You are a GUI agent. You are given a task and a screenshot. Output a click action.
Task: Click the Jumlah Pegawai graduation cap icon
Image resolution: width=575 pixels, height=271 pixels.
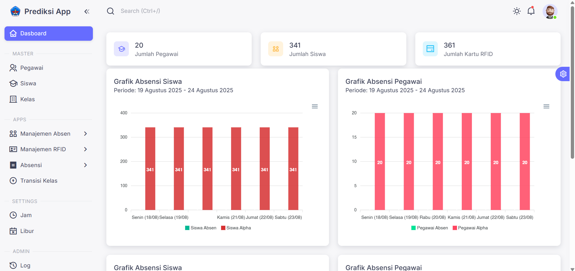(121, 49)
